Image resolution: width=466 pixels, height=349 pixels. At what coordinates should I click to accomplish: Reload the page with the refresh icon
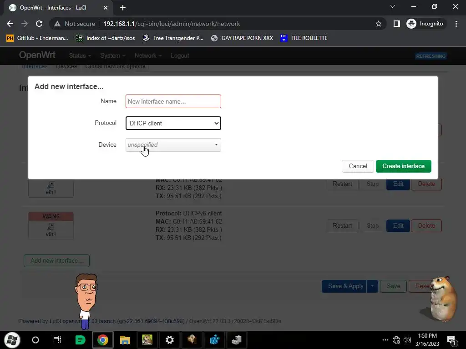(39, 24)
